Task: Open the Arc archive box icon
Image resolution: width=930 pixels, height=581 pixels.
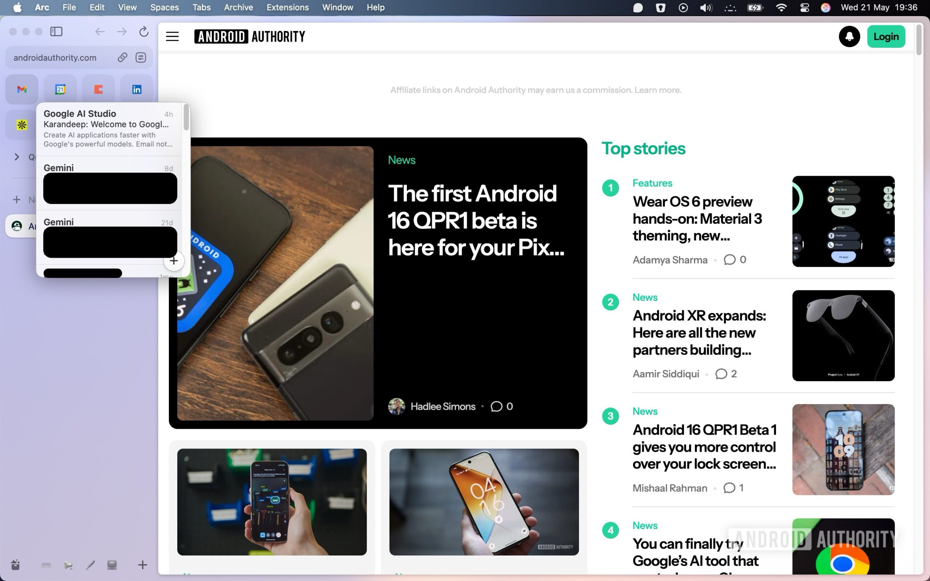Action: (15, 565)
